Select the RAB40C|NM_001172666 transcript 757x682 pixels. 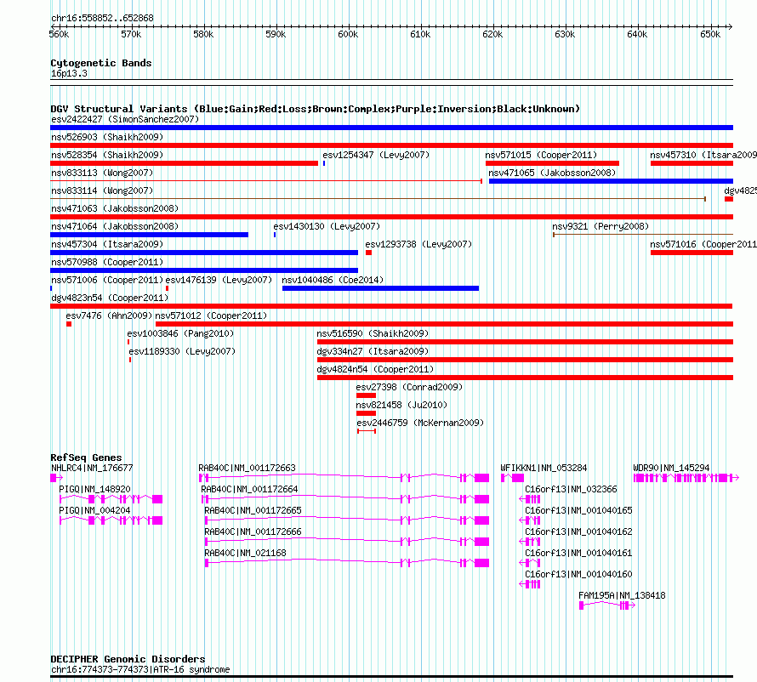347,542
